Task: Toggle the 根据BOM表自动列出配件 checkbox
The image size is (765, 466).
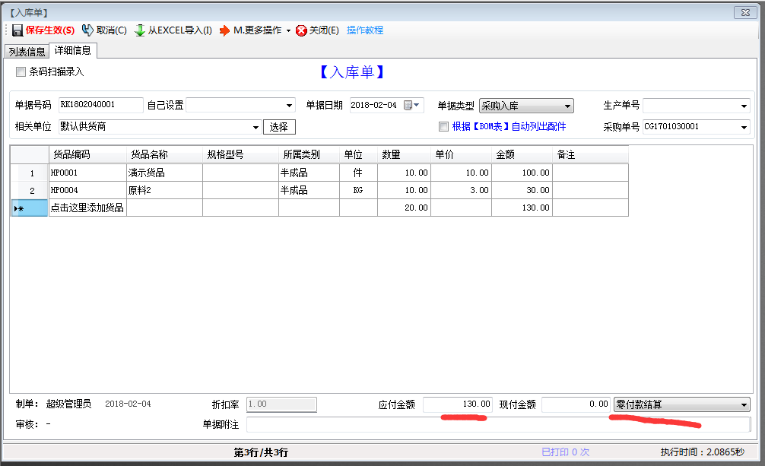Action: click(444, 127)
